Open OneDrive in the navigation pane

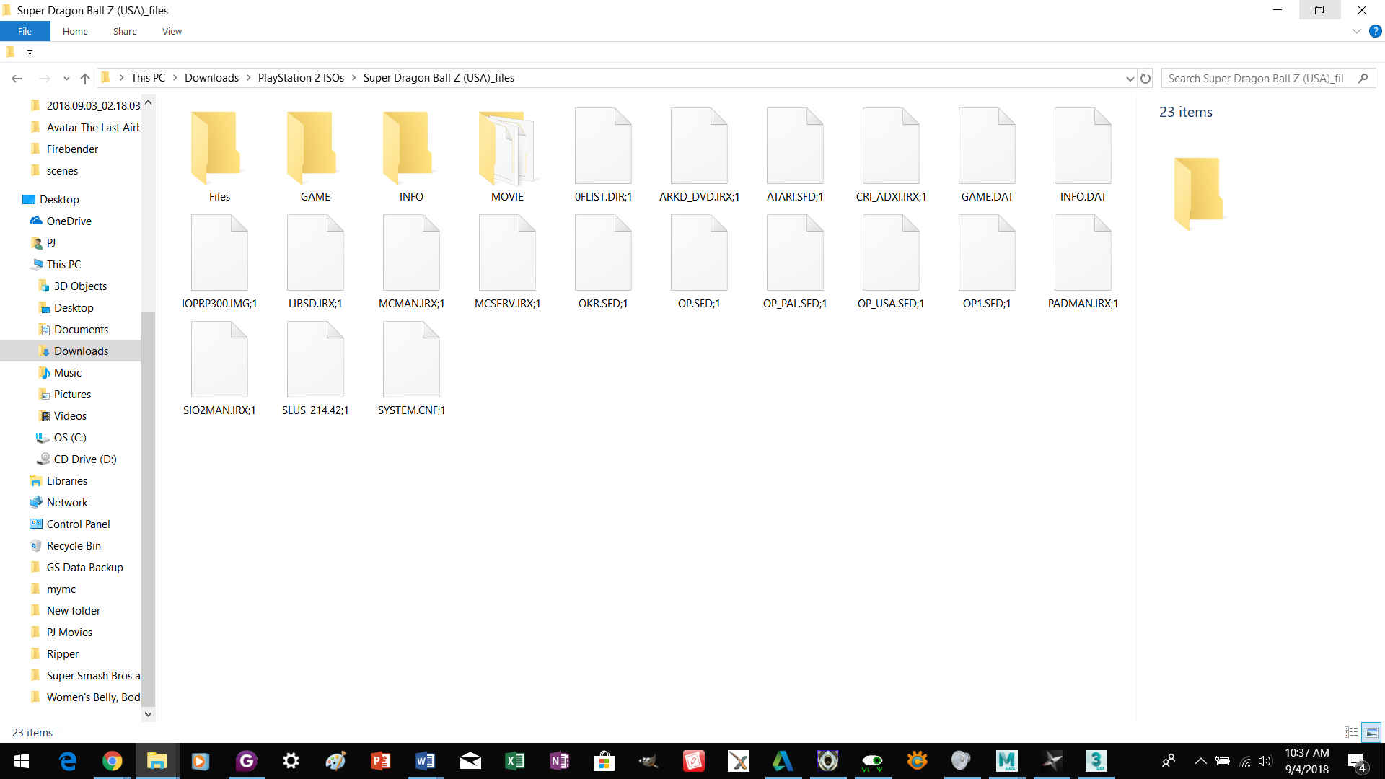[x=71, y=221]
